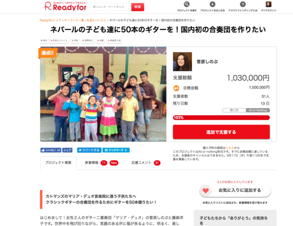Click the keyword search input field
293x226 pixels.
[x=111, y=7]
